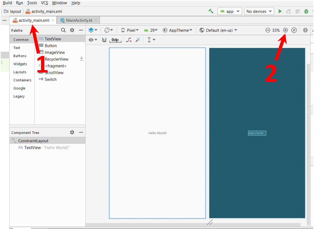Select Hello World! text in design view
Image resolution: width=314 pixels, height=229 pixels.
[158, 133]
